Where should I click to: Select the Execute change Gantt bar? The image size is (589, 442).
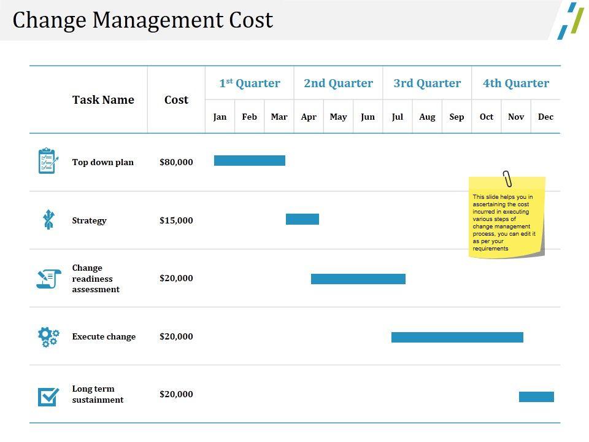457,337
